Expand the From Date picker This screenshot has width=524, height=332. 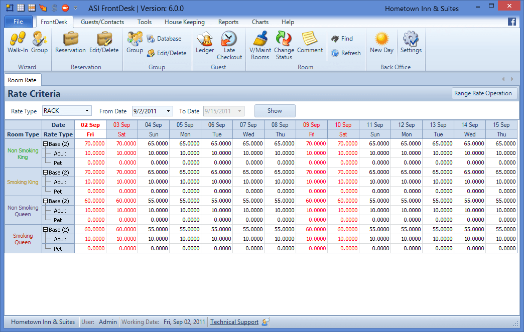(168, 111)
